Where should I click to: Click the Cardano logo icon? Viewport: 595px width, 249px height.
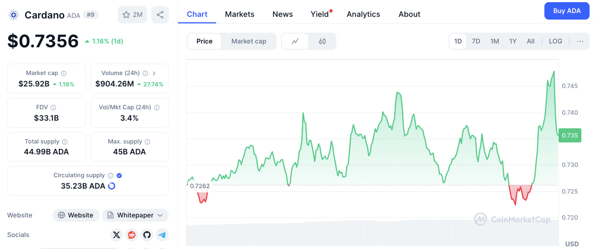14,15
